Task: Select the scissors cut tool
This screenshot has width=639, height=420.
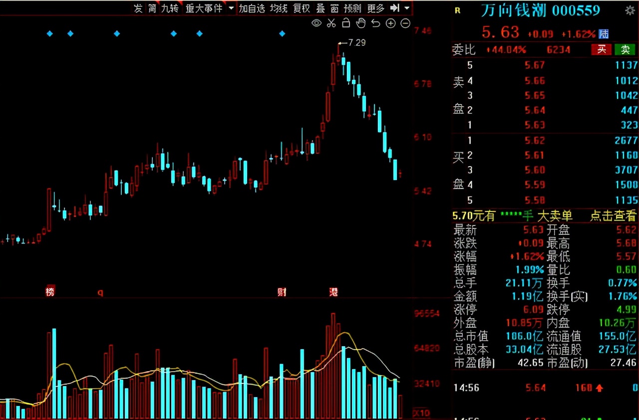Action: coord(331,23)
